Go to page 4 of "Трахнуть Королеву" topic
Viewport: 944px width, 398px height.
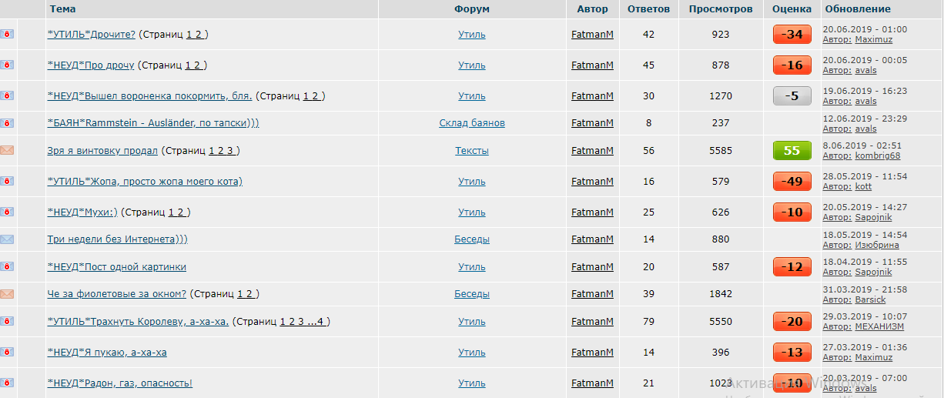click(x=320, y=322)
